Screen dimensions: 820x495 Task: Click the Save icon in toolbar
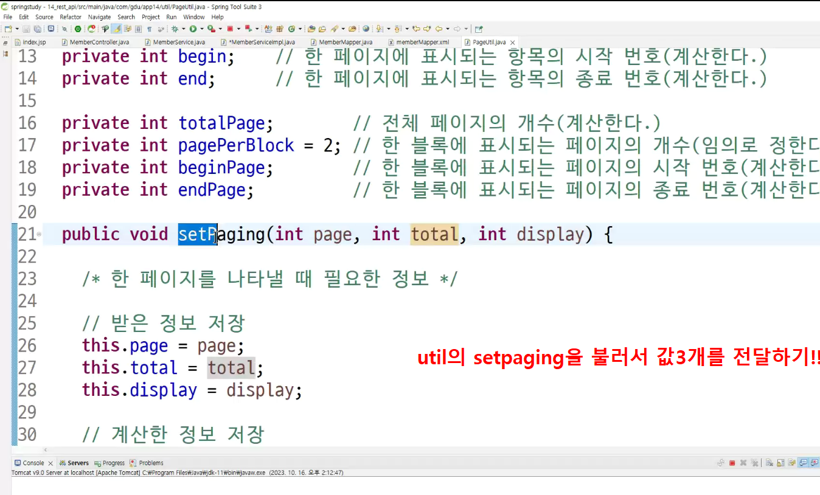point(26,29)
